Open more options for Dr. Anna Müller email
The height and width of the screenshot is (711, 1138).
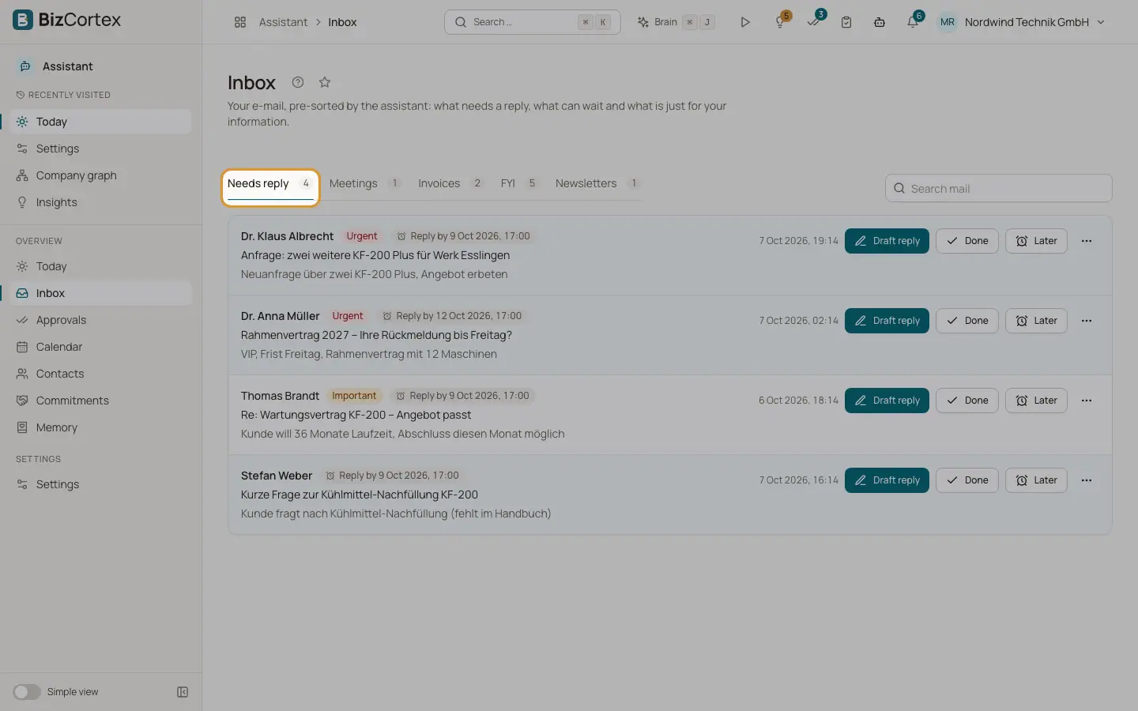point(1087,321)
